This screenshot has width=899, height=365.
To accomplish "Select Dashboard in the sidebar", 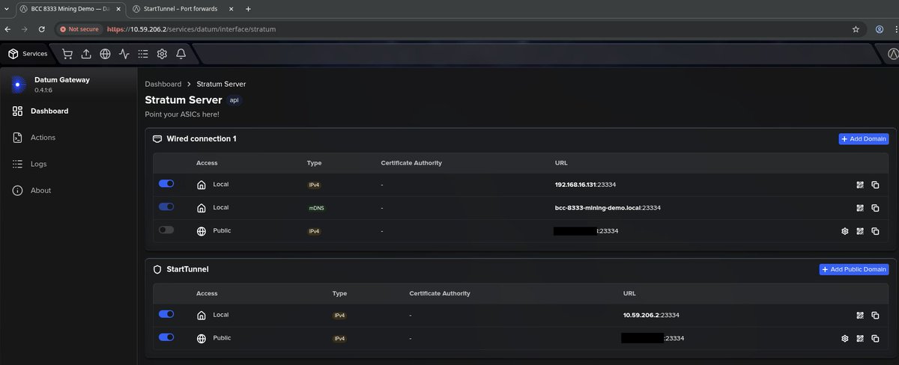I will point(49,111).
